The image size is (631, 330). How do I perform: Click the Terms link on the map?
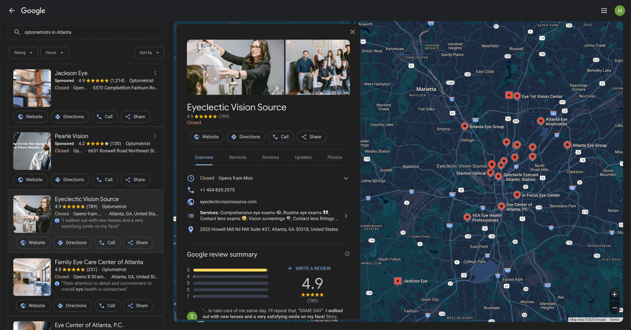tap(614, 320)
